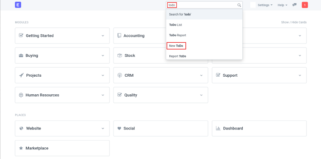The image size is (321, 159).
Task: Open the Quality module
Action: 161,95
